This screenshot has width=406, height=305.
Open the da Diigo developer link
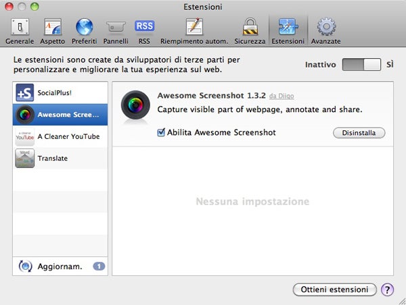(x=281, y=96)
